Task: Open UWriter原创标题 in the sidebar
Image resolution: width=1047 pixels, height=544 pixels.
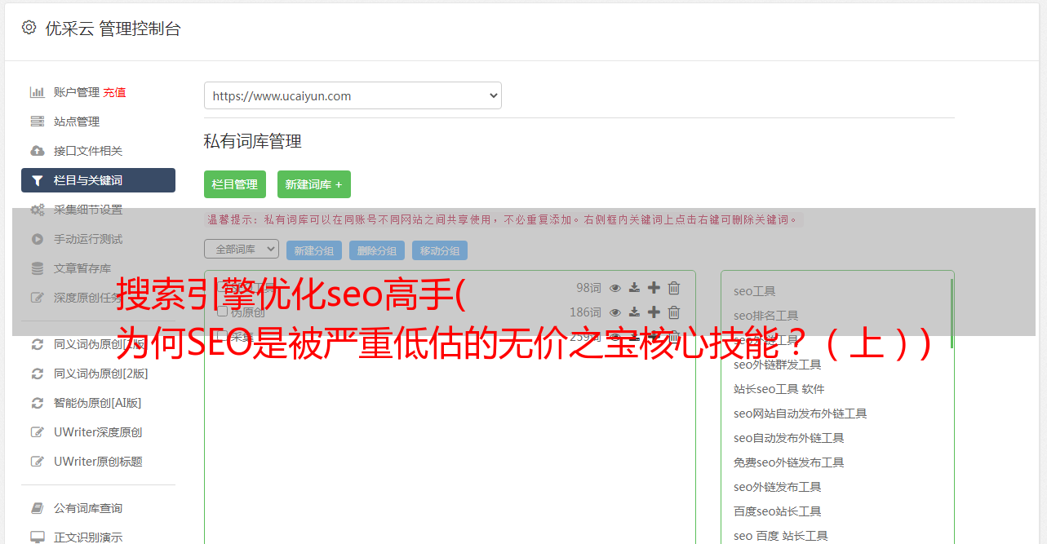Action: tap(98, 462)
